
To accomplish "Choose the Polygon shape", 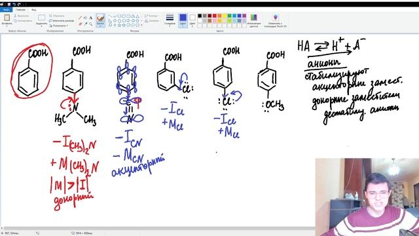I will click(x=133, y=16).
